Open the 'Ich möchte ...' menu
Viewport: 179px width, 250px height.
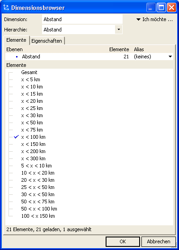coord(154,19)
